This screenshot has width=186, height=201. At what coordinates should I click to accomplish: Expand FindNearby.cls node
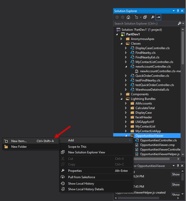tap(126, 53)
